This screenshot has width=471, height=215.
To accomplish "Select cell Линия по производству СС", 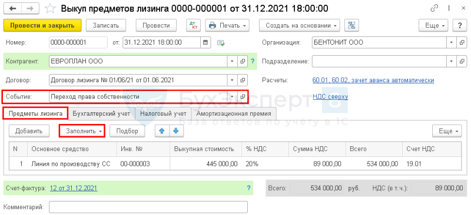I will (72, 164).
